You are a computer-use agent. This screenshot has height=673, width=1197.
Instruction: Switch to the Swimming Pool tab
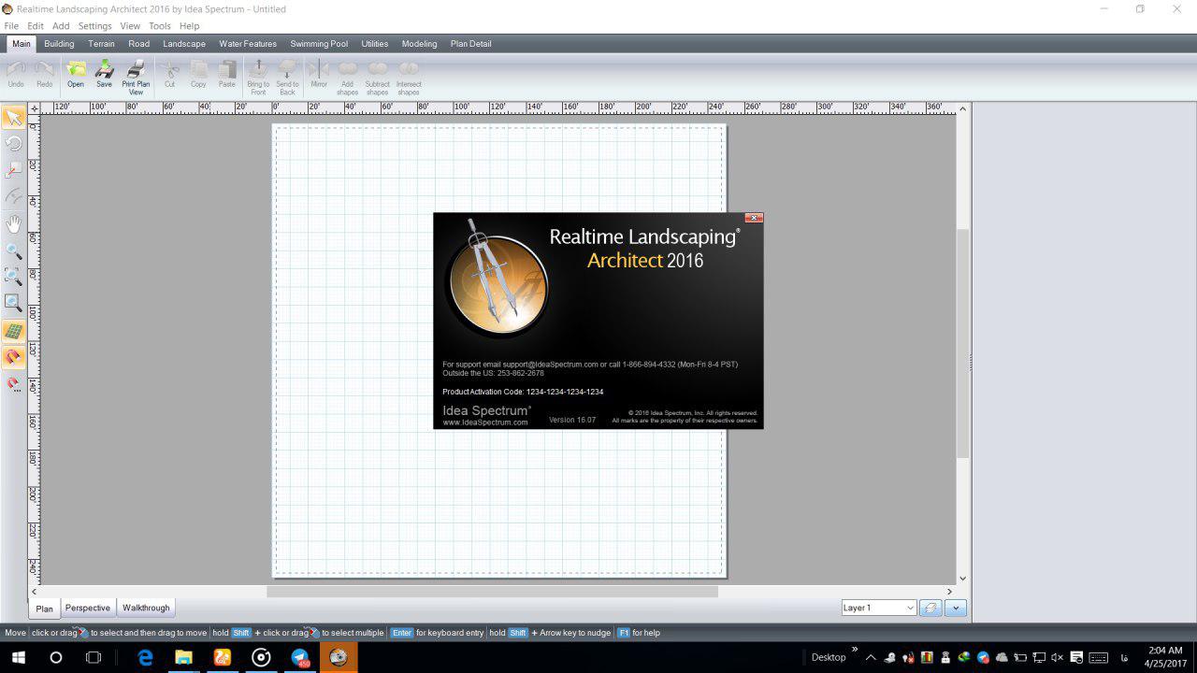pos(319,44)
